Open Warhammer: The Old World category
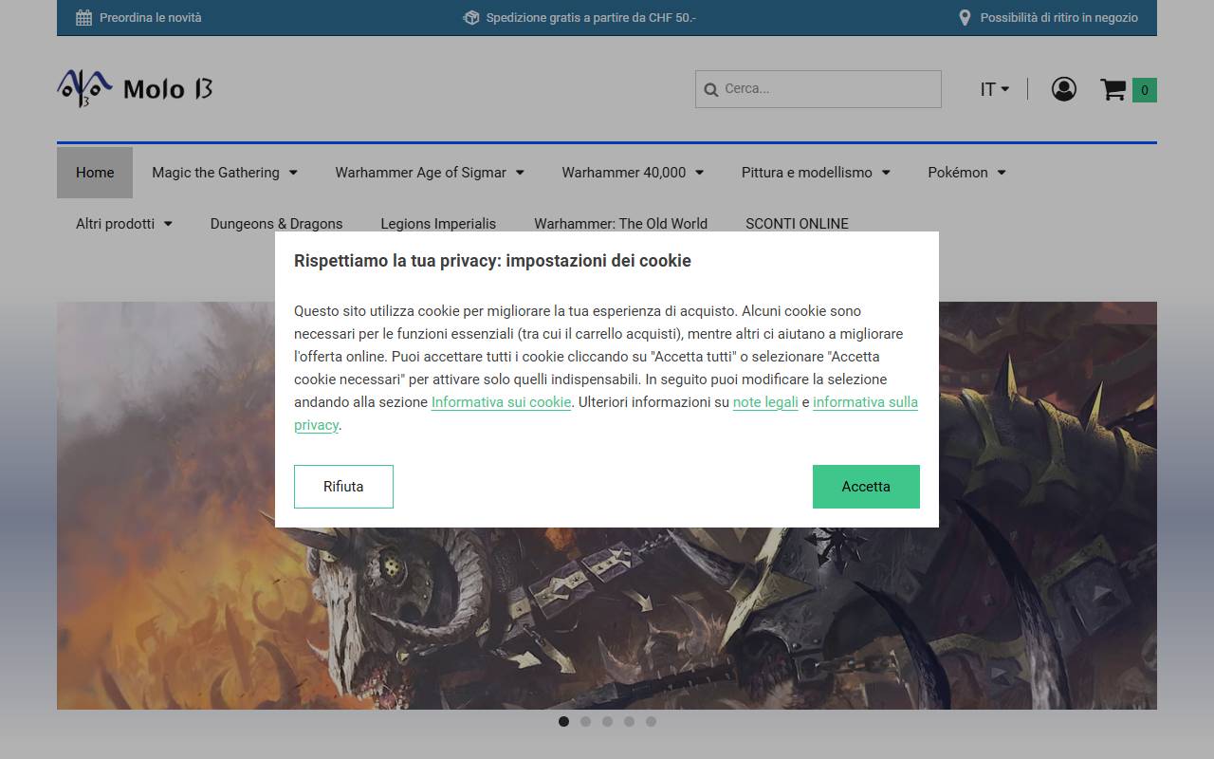Screen dimensions: 1214x759 click(x=620, y=224)
